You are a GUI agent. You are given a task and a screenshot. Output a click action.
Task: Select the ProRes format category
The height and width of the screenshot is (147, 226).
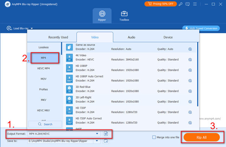(x=44, y=90)
